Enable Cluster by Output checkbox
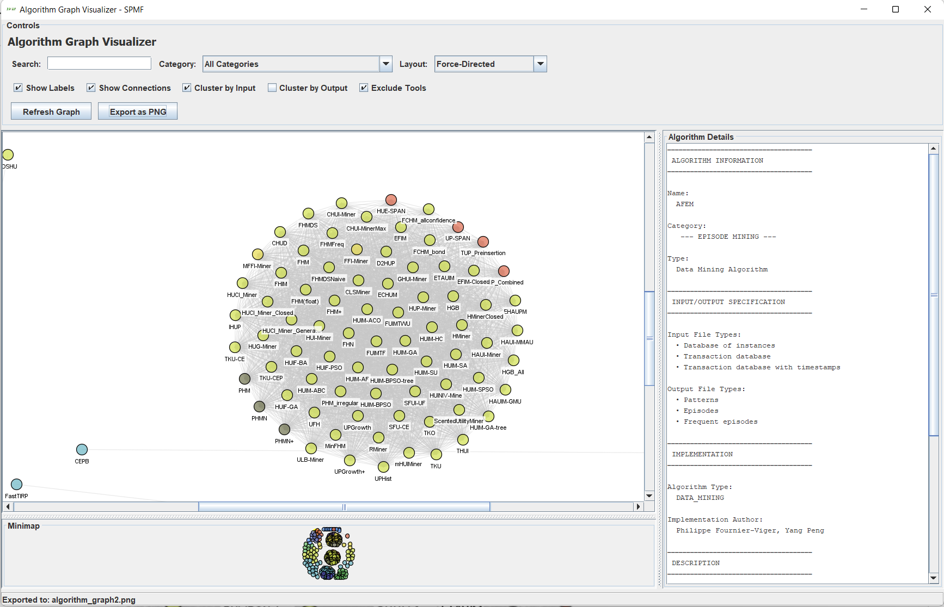 point(272,88)
